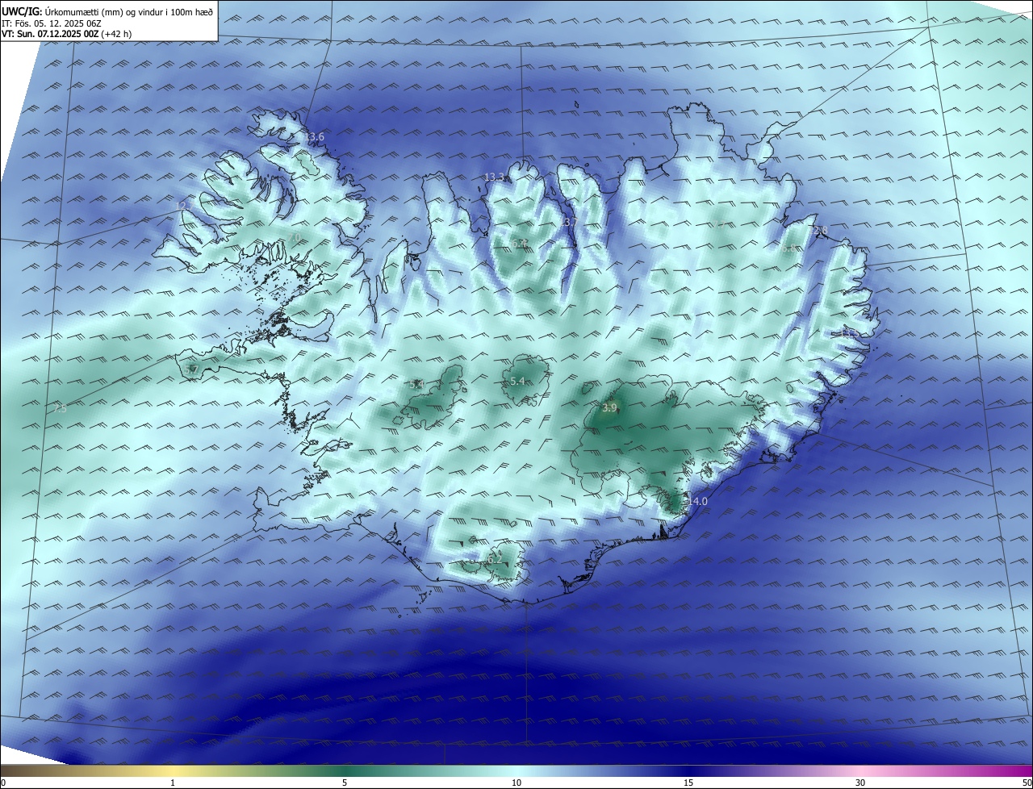This screenshot has height=789, width=1033.
Task: Click the 50 tick on the color scale
Action: click(x=1027, y=783)
